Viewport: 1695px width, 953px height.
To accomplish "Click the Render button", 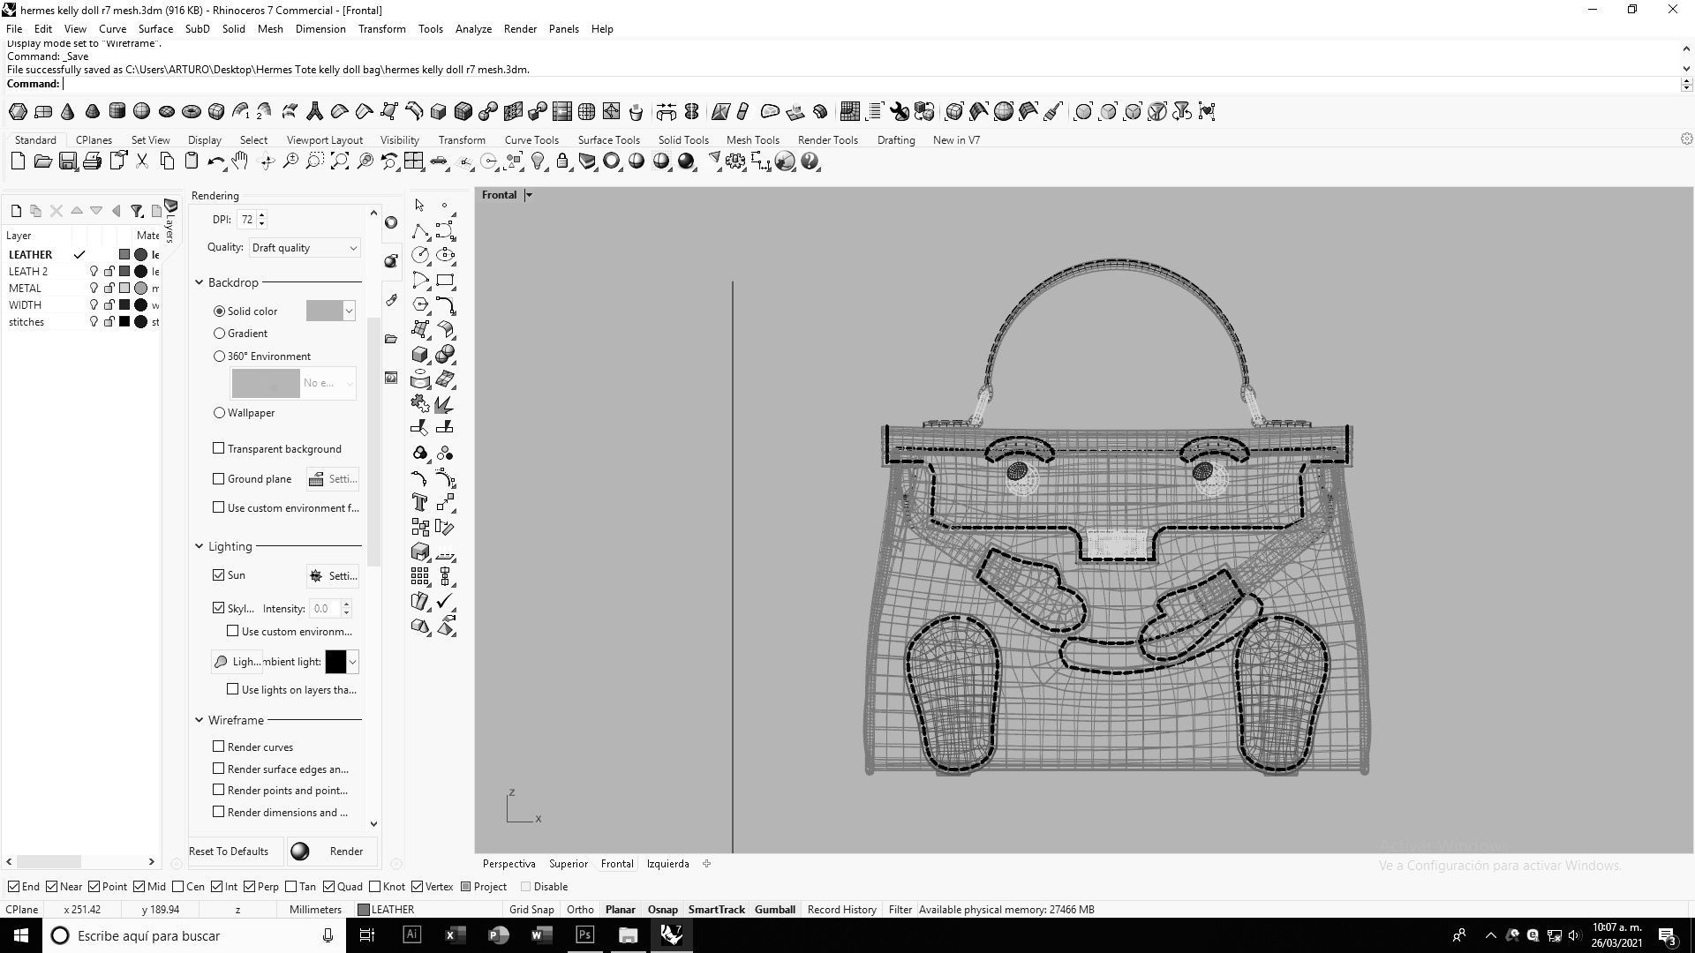I will click(333, 852).
